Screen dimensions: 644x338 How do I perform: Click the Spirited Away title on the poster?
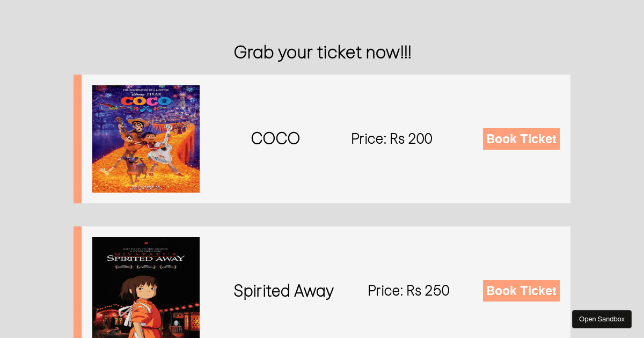click(145, 258)
